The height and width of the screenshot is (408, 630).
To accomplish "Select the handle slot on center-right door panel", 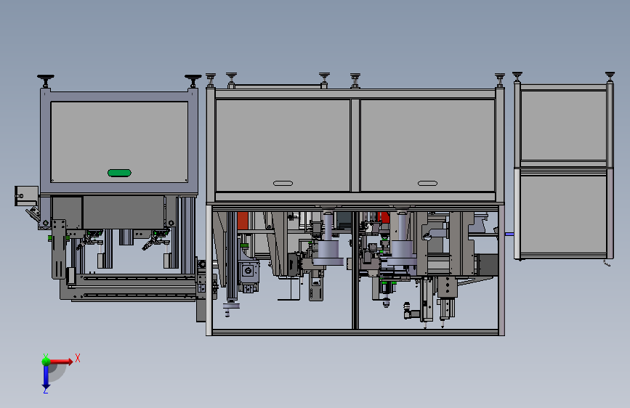I will [427, 183].
